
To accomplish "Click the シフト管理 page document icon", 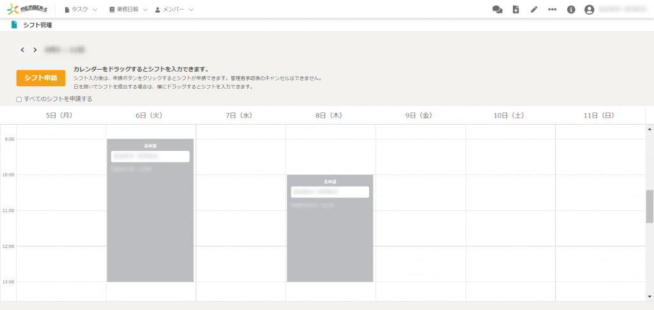I will 14,25.
